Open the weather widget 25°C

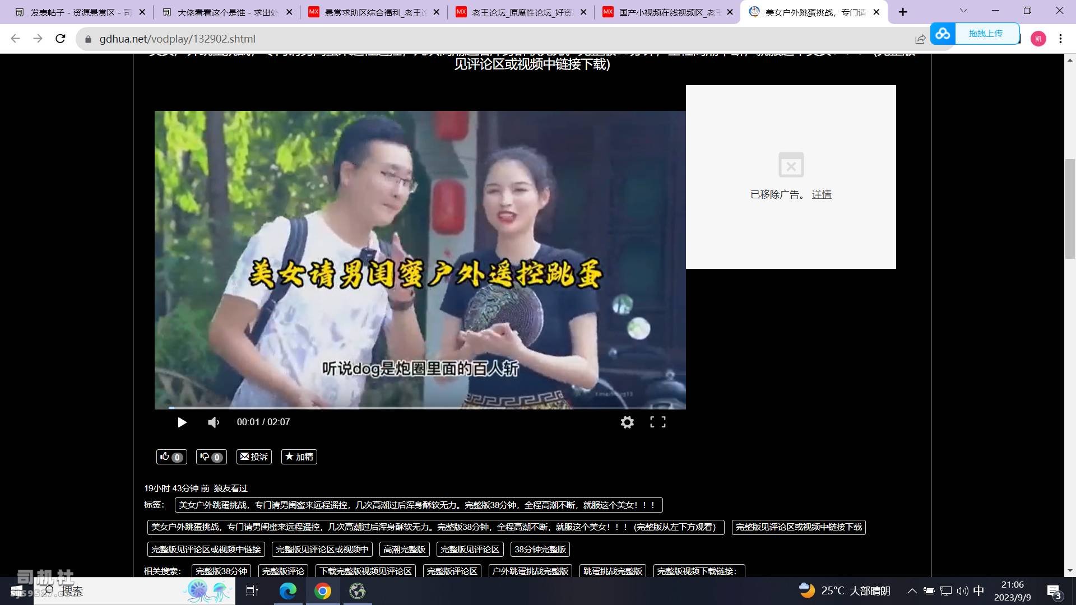[x=845, y=591]
